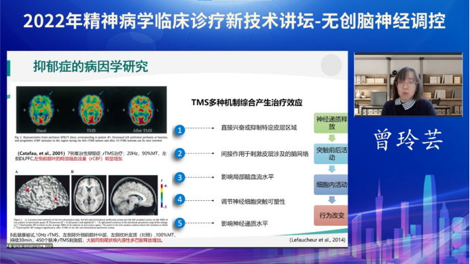Screen dimensions: 470x264
Task: Click the red 行为改变 box
Action: [331, 215]
